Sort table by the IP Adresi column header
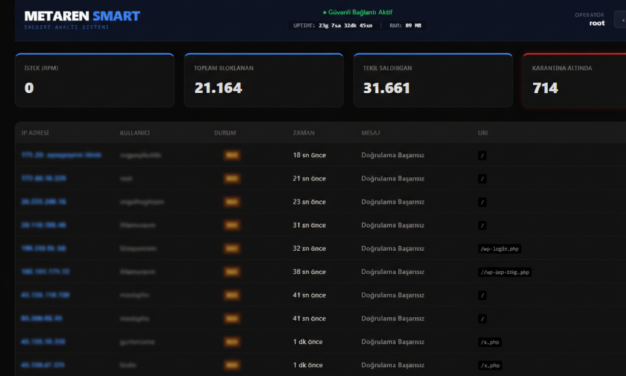Image resolution: width=626 pixels, height=376 pixels. tap(35, 133)
